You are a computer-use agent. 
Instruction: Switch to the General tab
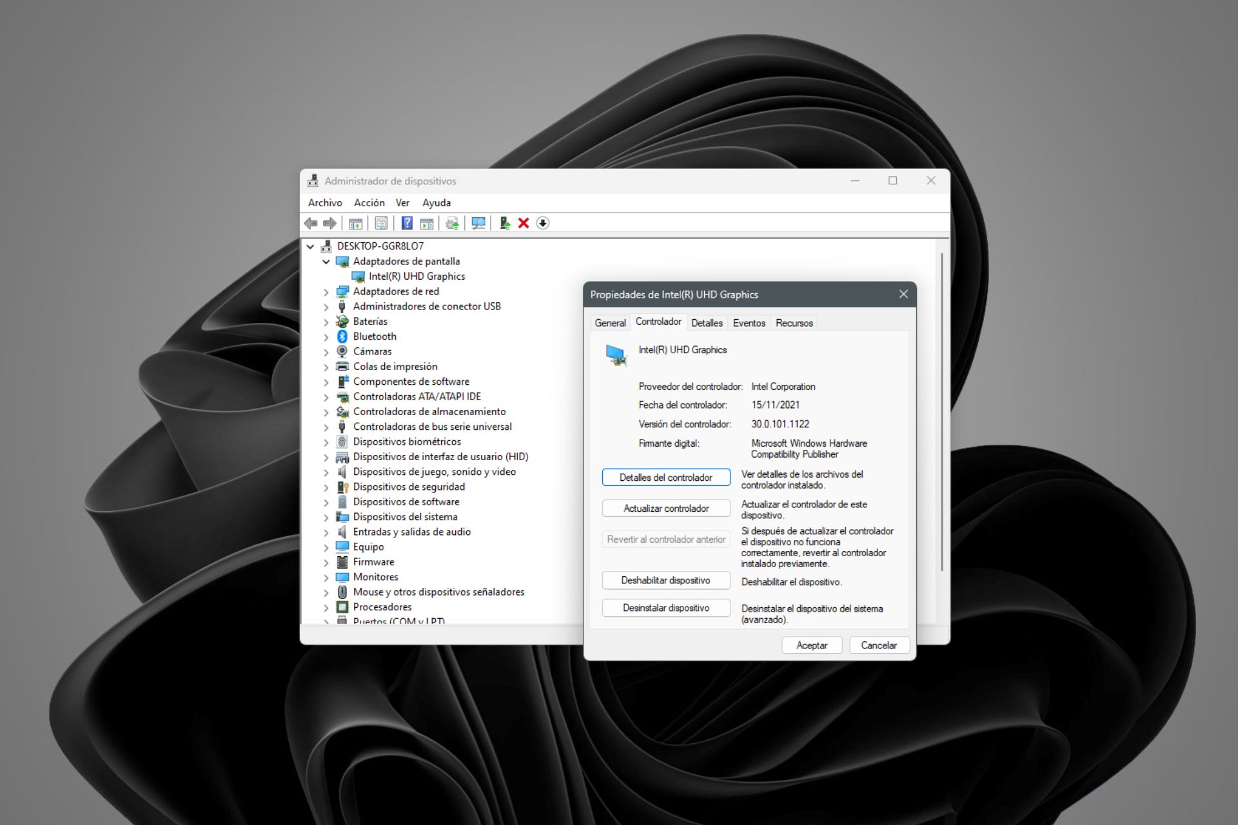[x=610, y=323]
